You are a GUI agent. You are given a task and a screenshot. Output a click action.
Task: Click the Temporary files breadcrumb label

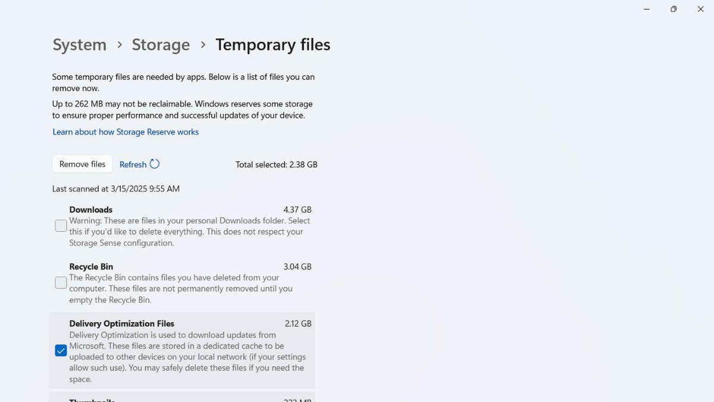pos(273,44)
